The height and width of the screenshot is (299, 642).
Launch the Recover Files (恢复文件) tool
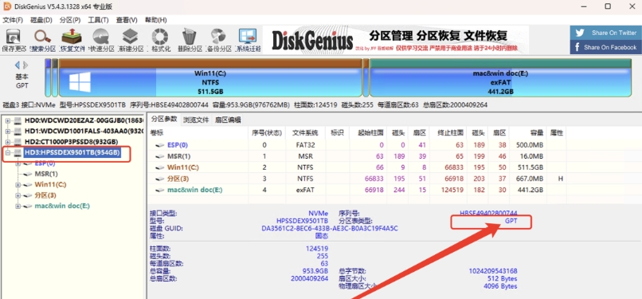[x=72, y=40]
